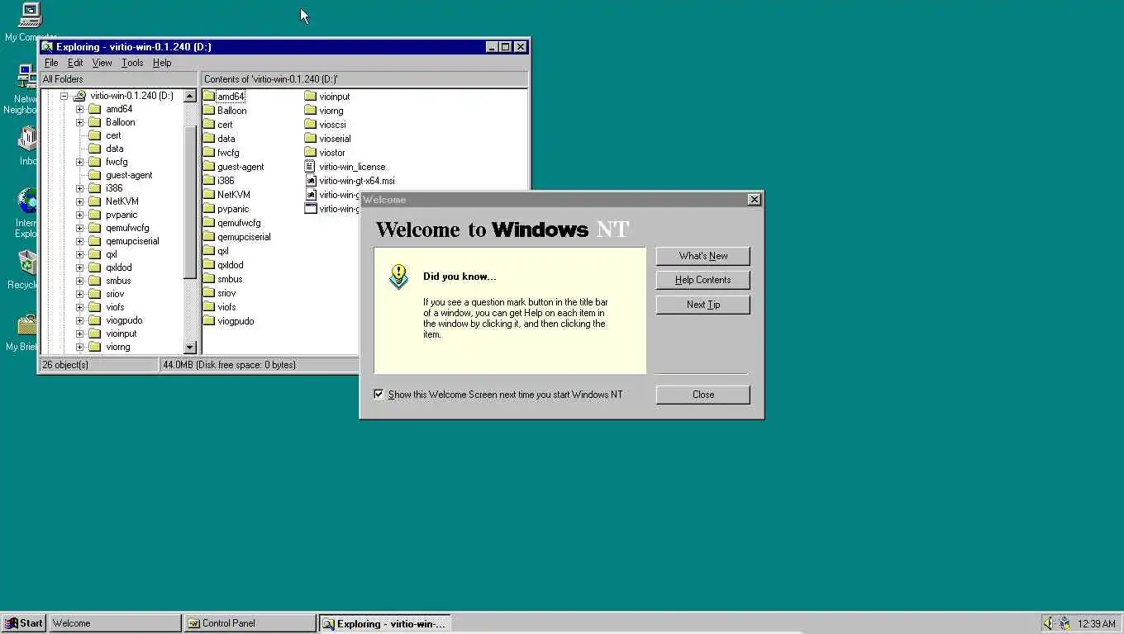Viewport: 1124px width, 634px height.
Task: Select the sriov folder in folder tree
Action: 115,294
